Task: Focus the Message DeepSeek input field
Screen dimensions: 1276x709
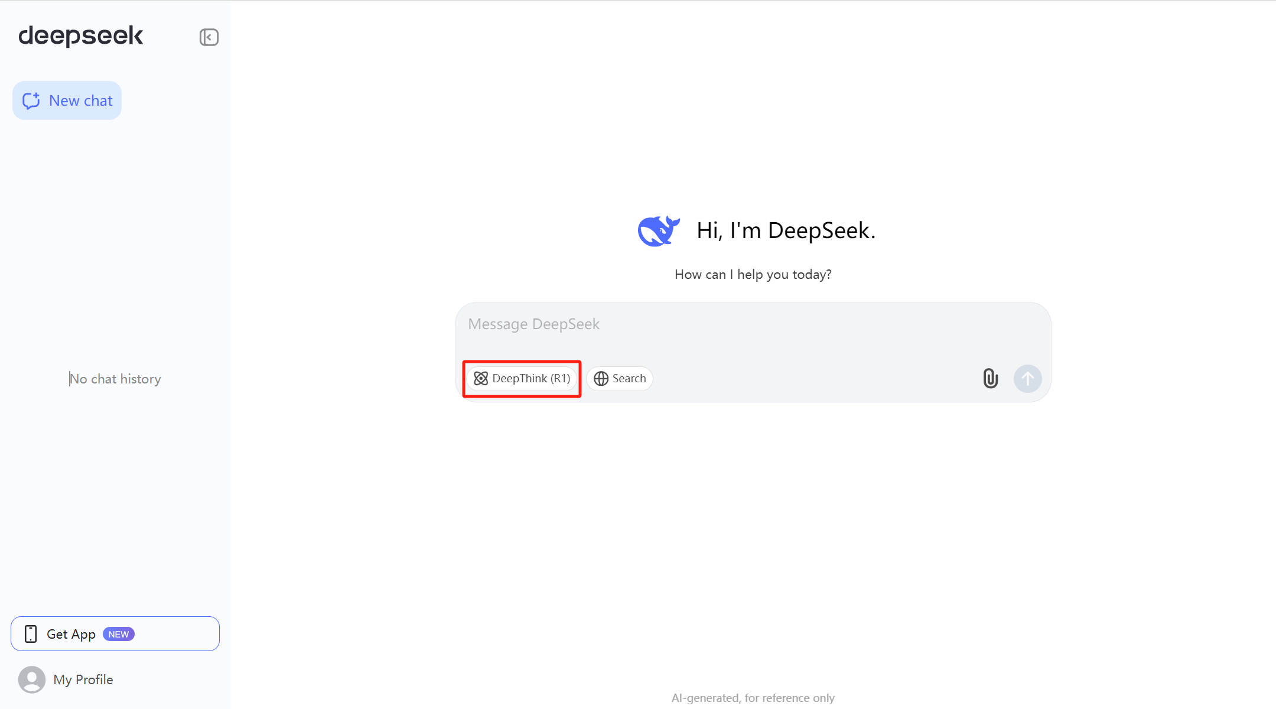Action: pos(753,324)
